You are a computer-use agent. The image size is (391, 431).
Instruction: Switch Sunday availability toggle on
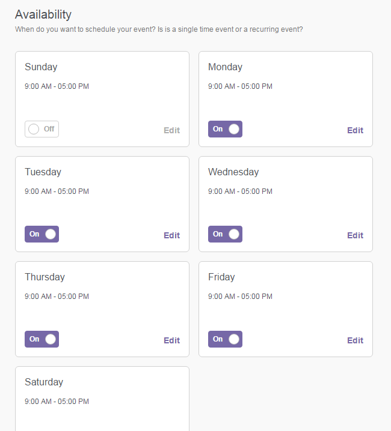(42, 129)
